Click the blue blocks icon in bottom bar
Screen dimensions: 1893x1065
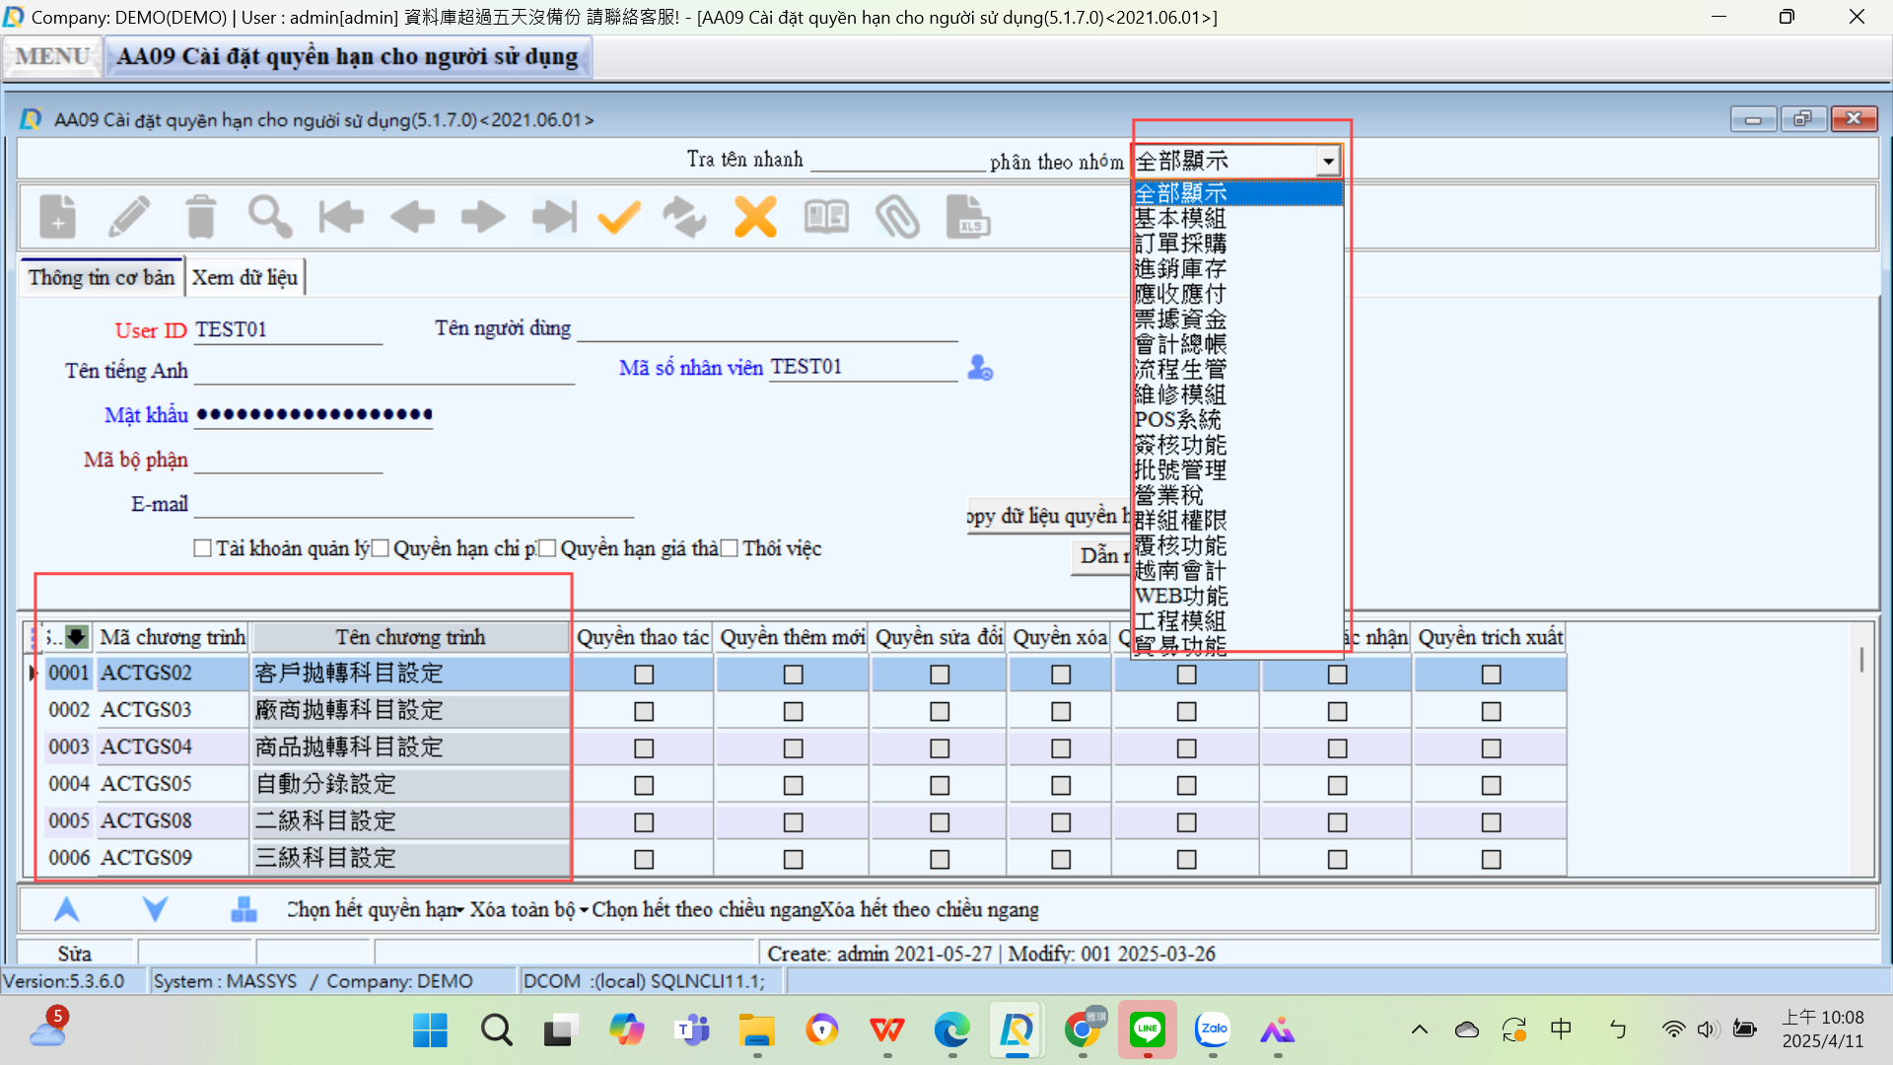tap(244, 909)
